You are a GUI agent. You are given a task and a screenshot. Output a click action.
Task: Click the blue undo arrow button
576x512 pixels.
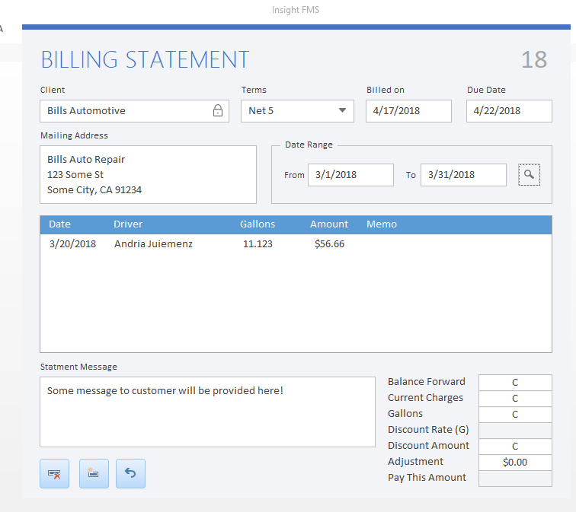(x=130, y=473)
